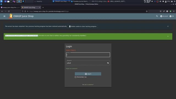Enable the Remember me checkbox
The image size is (176, 99).
coord(76,77)
